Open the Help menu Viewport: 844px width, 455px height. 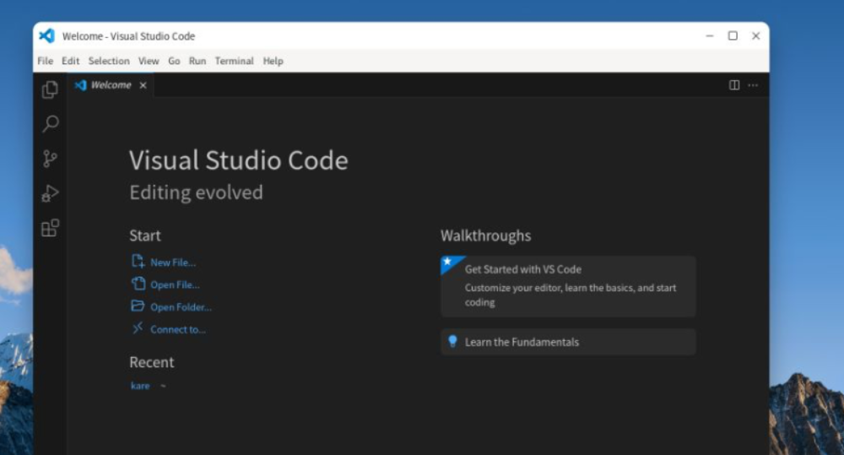click(x=273, y=61)
